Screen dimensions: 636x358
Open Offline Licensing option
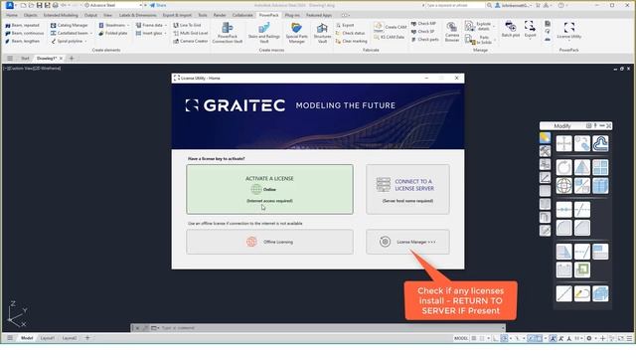point(269,242)
